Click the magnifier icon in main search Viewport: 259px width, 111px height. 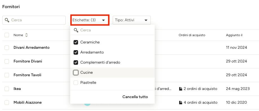(x=7, y=20)
